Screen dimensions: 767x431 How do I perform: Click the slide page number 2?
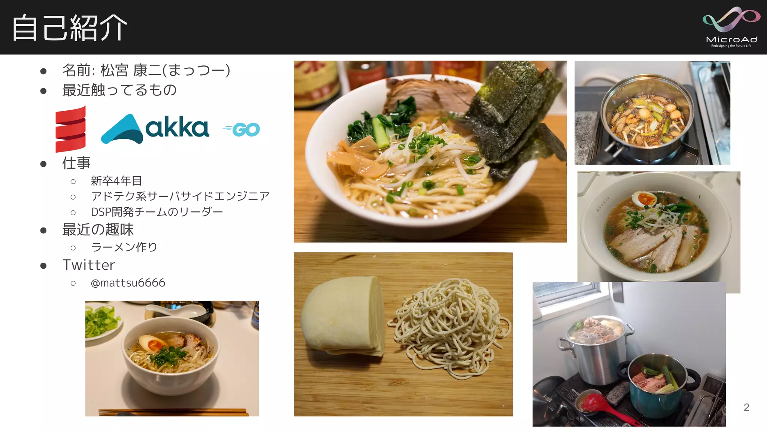point(746,407)
